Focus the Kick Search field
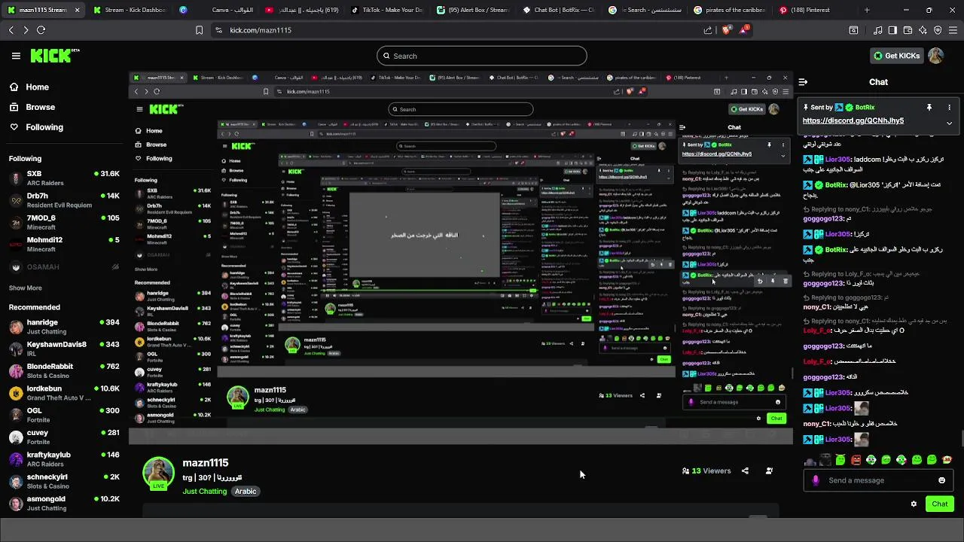 pos(482,56)
